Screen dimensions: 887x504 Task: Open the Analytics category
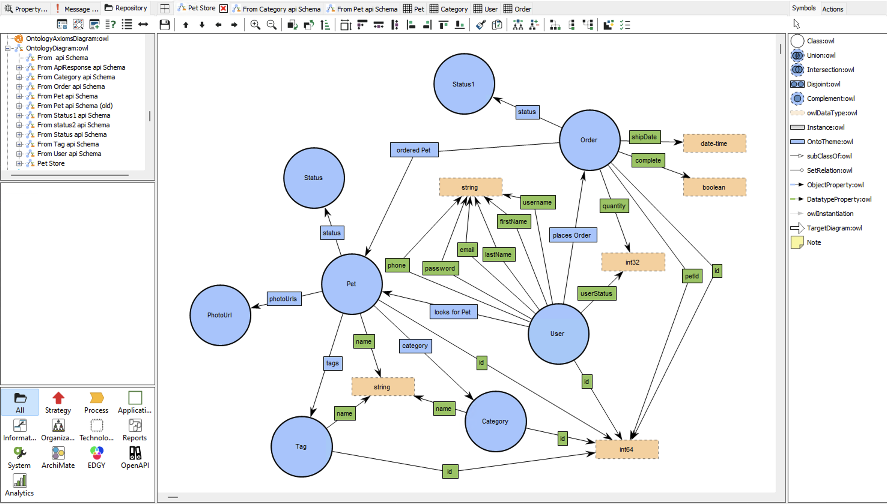pos(20,485)
